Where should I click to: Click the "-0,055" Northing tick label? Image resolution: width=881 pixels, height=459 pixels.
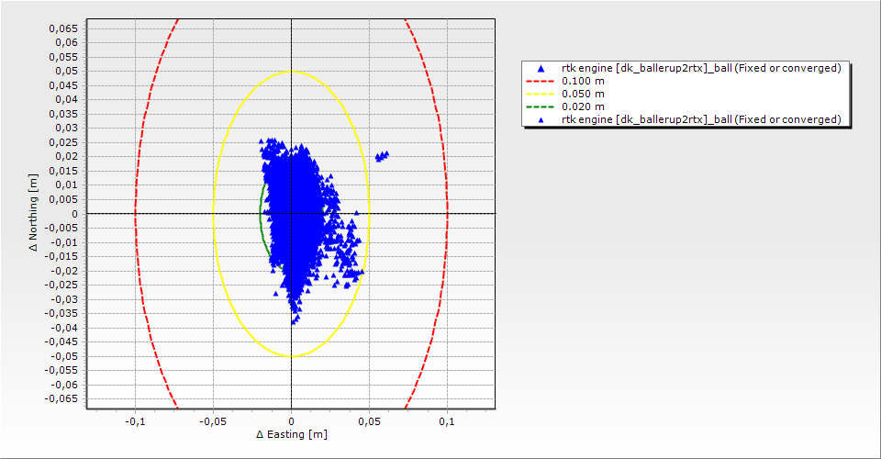[x=61, y=370]
